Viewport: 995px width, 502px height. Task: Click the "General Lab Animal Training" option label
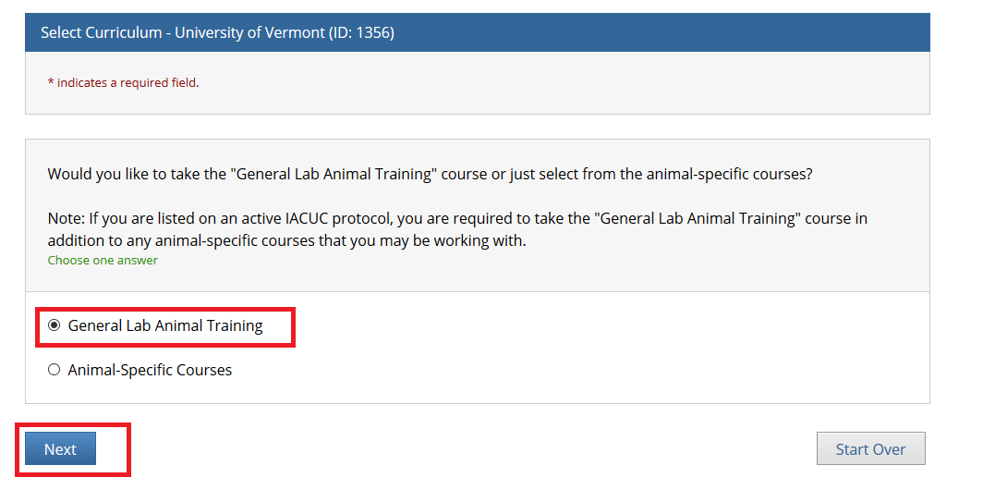165,325
